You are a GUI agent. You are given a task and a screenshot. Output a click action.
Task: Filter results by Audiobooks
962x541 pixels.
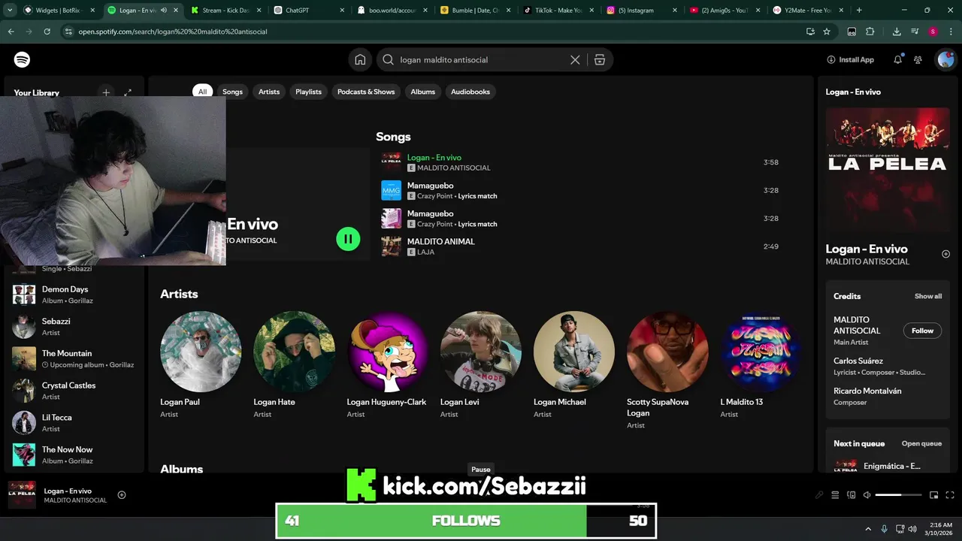pos(470,92)
